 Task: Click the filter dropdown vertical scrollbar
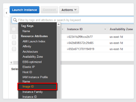(x=59, y=62)
